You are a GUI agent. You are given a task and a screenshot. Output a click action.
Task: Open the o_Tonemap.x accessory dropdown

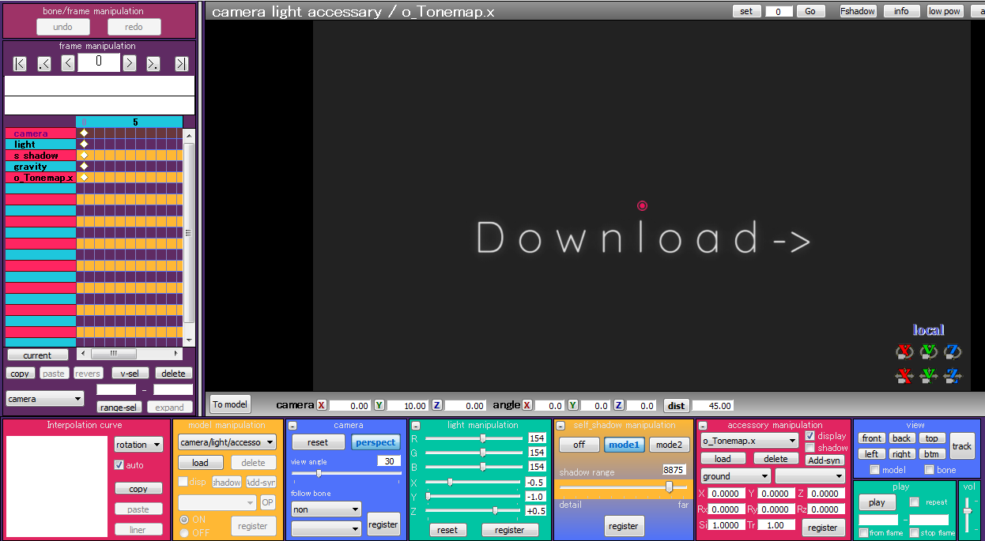coord(749,441)
